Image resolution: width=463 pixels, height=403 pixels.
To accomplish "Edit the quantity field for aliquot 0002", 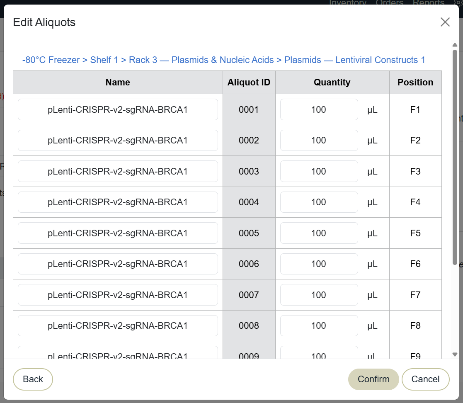I will click(x=319, y=140).
